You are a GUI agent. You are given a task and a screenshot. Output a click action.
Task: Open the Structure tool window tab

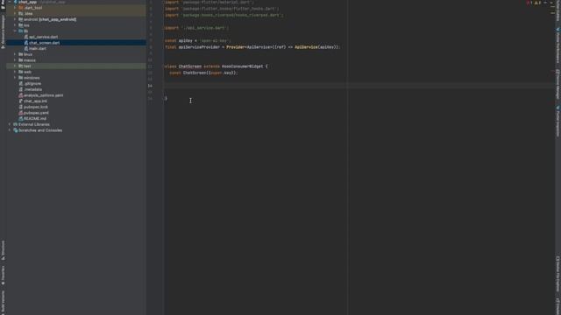[3, 250]
